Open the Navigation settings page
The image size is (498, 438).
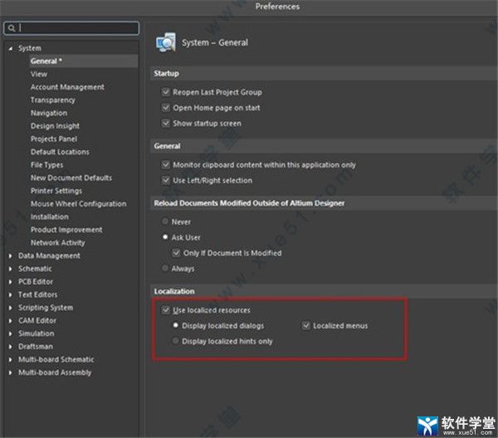click(49, 113)
